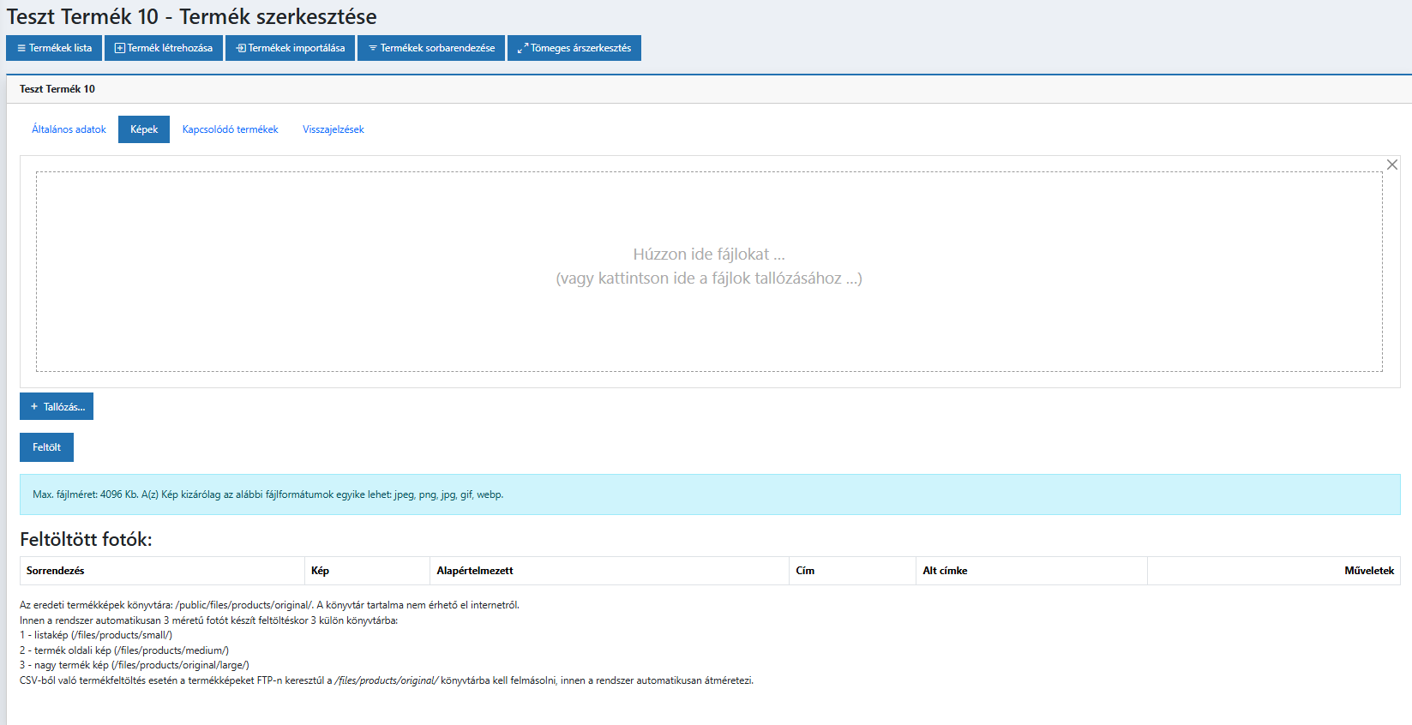Screen dimensions: 1412x725
Task: Click the Kép column header
Action: [320, 571]
